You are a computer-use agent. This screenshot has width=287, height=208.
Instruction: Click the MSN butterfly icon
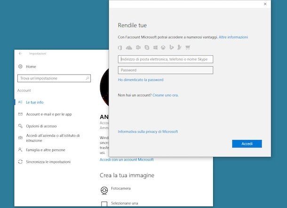(179, 47)
